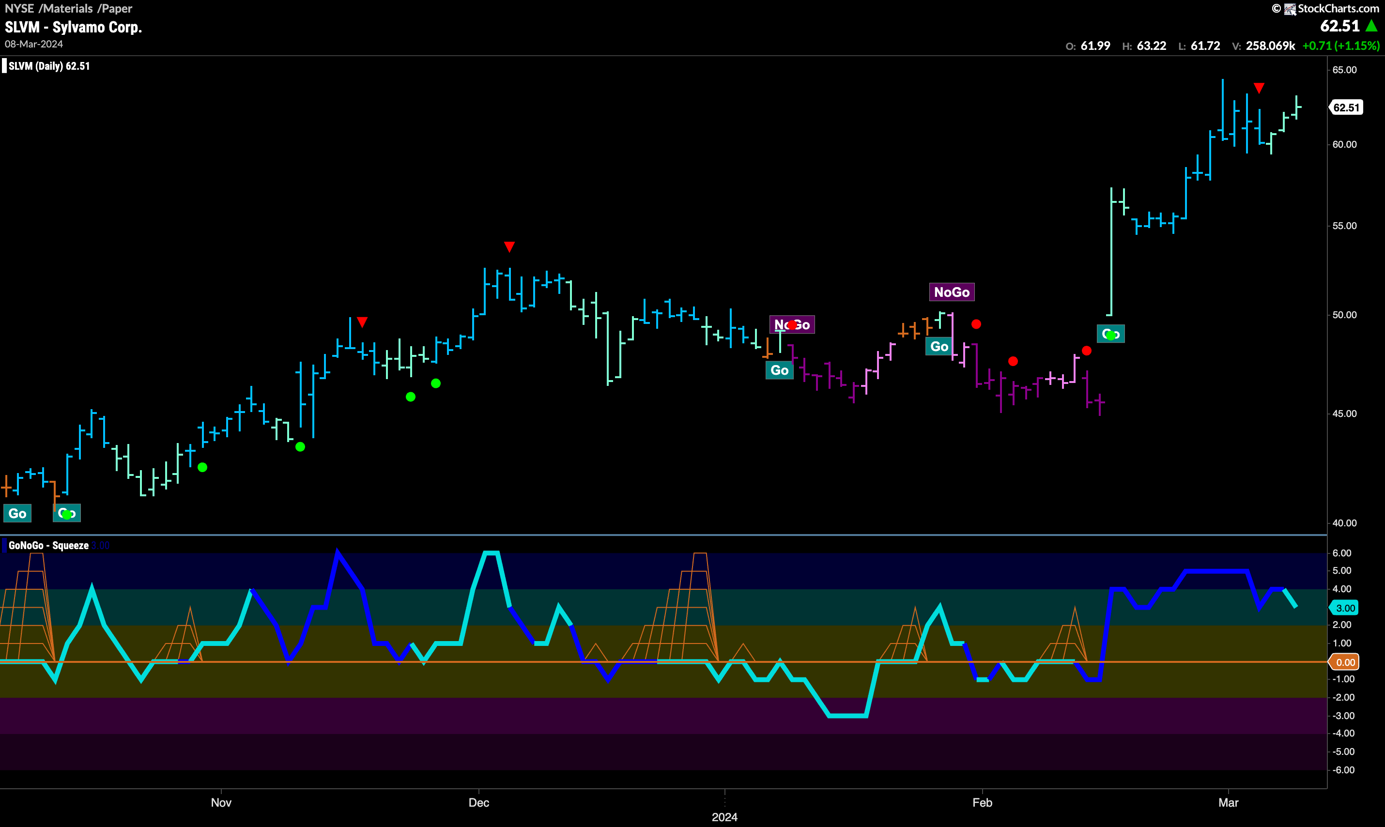Click the Go label in mid-February

coord(1111,334)
